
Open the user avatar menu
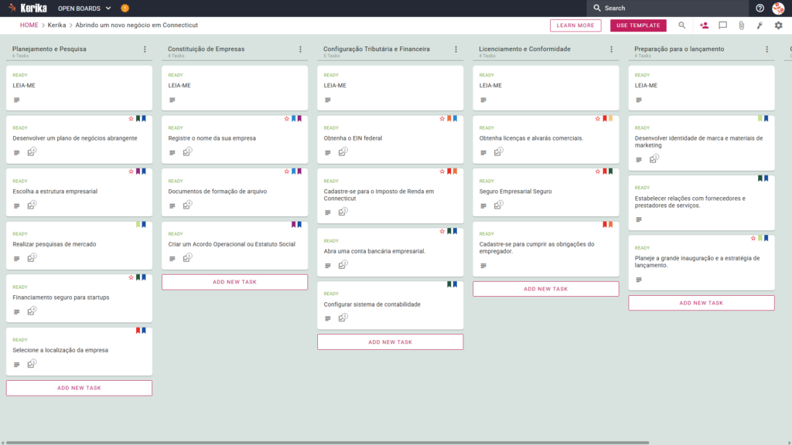click(x=778, y=8)
